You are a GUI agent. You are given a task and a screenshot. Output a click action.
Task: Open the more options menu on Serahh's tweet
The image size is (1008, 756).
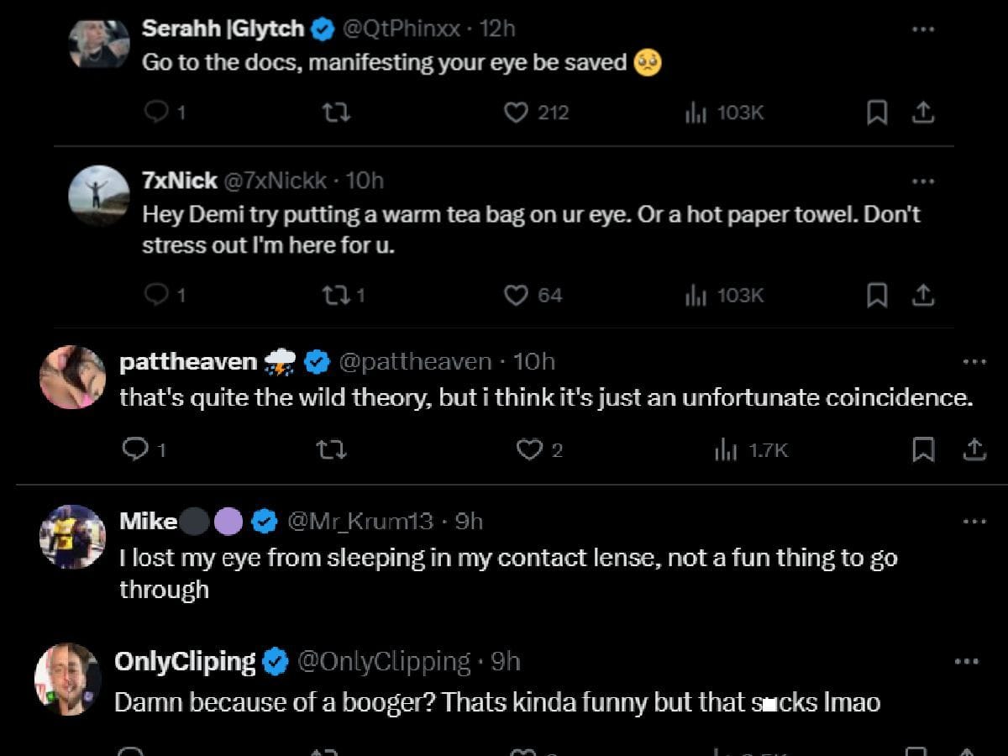(923, 29)
